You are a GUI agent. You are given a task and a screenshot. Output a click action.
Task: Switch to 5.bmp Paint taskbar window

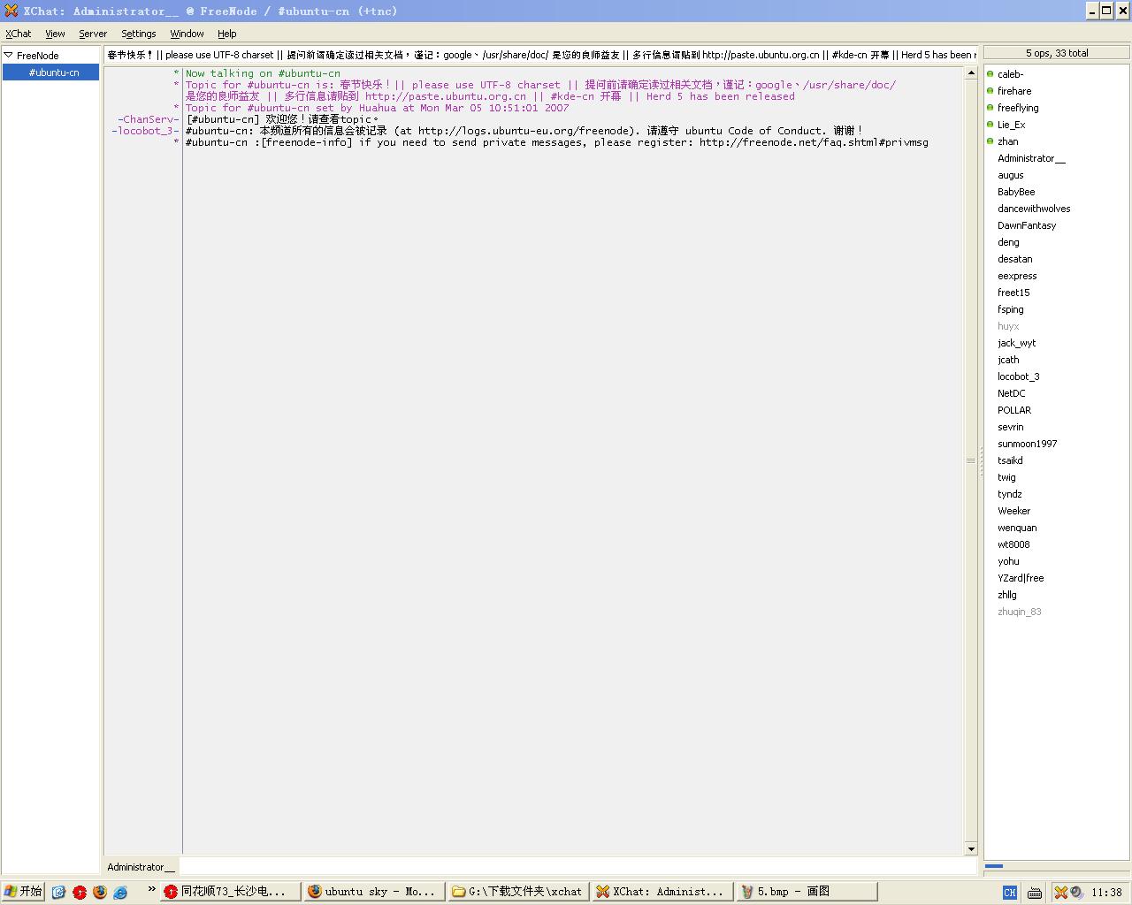coord(807,892)
